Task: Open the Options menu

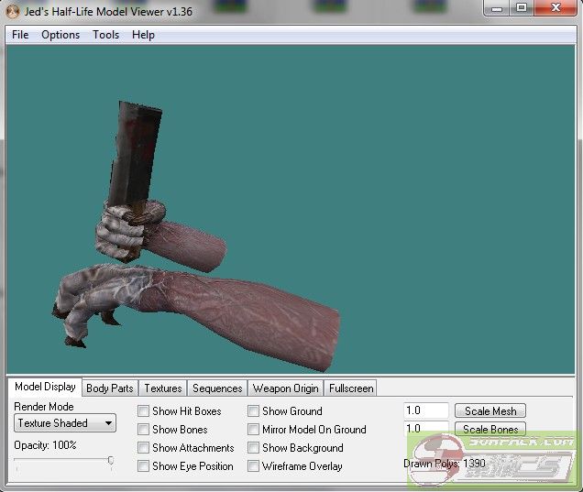Action: pos(60,35)
